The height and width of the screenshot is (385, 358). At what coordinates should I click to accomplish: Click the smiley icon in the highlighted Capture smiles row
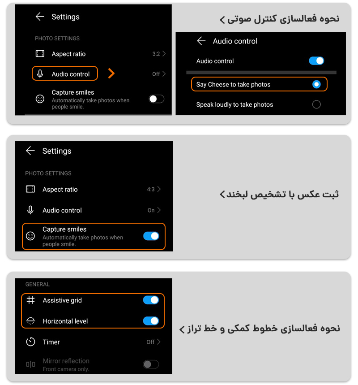click(x=30, y=236)
